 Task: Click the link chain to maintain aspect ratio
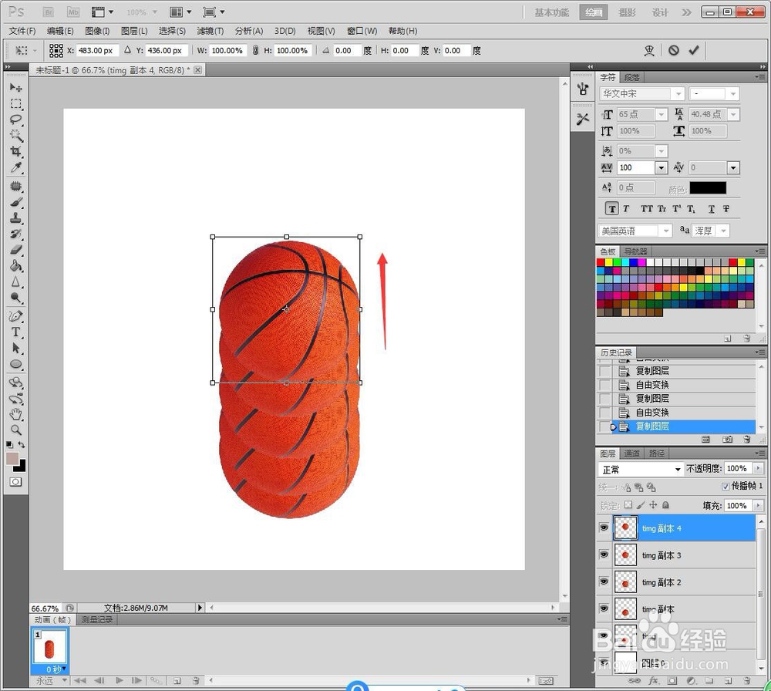[255, 50]
